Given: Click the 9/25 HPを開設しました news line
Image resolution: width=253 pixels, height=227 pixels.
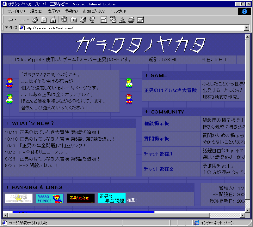Looking at the screenshot, I should point(31,166).
